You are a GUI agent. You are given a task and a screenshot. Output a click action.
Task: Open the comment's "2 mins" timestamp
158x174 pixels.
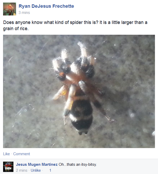21,170
